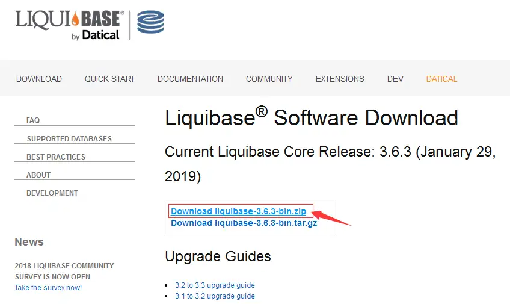Click DEV in the navigation bar

(x=395, y=79)
